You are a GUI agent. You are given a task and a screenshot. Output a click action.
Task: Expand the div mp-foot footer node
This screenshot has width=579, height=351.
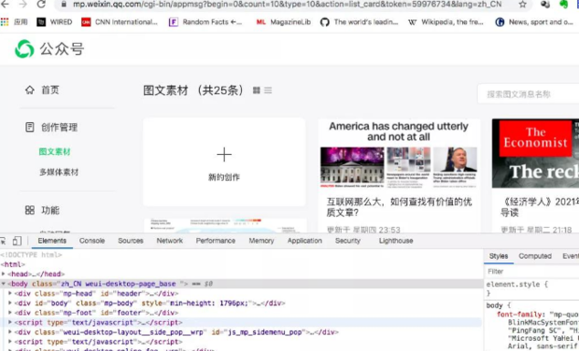tap(10, 312)
